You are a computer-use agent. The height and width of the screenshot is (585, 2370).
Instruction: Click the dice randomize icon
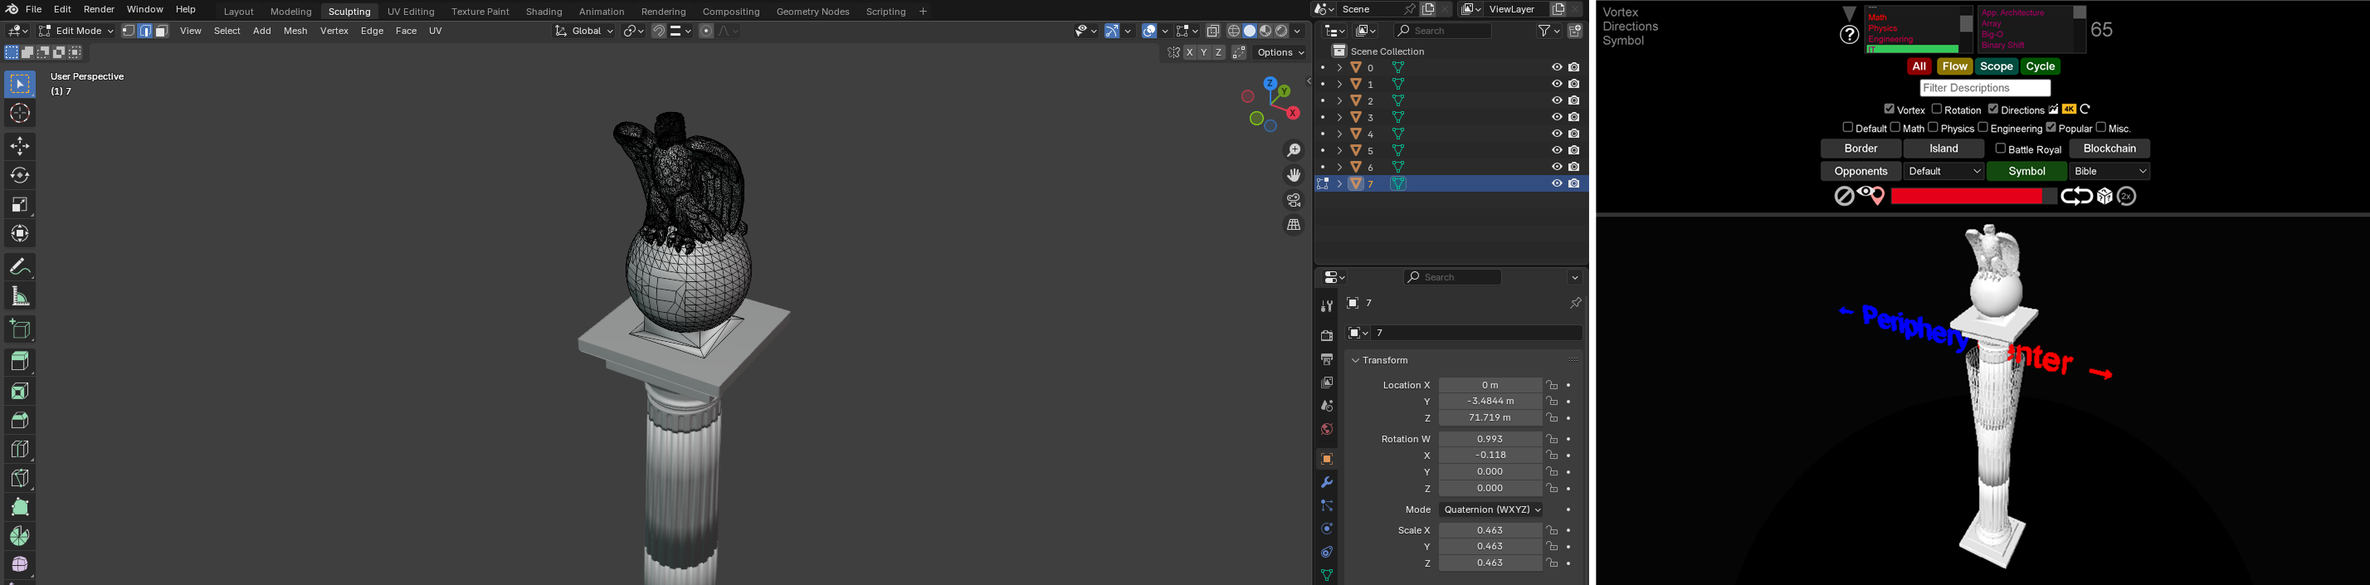tap(2105, 197)
